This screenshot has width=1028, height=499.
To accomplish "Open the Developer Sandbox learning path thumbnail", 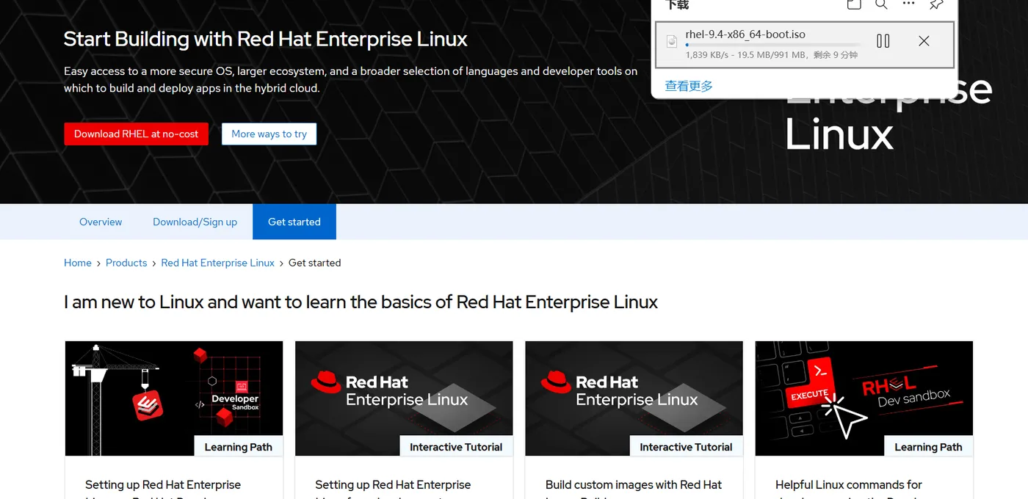I will [174, 398].
